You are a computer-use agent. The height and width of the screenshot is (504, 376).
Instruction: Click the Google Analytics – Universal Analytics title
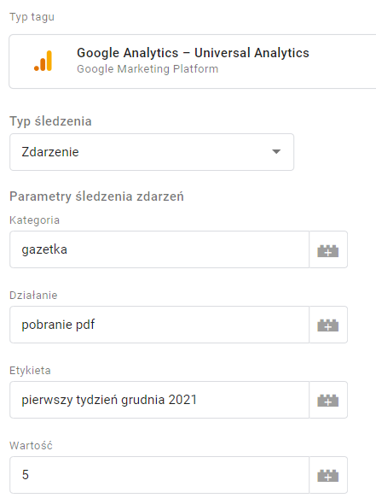(x=193, y=53)
